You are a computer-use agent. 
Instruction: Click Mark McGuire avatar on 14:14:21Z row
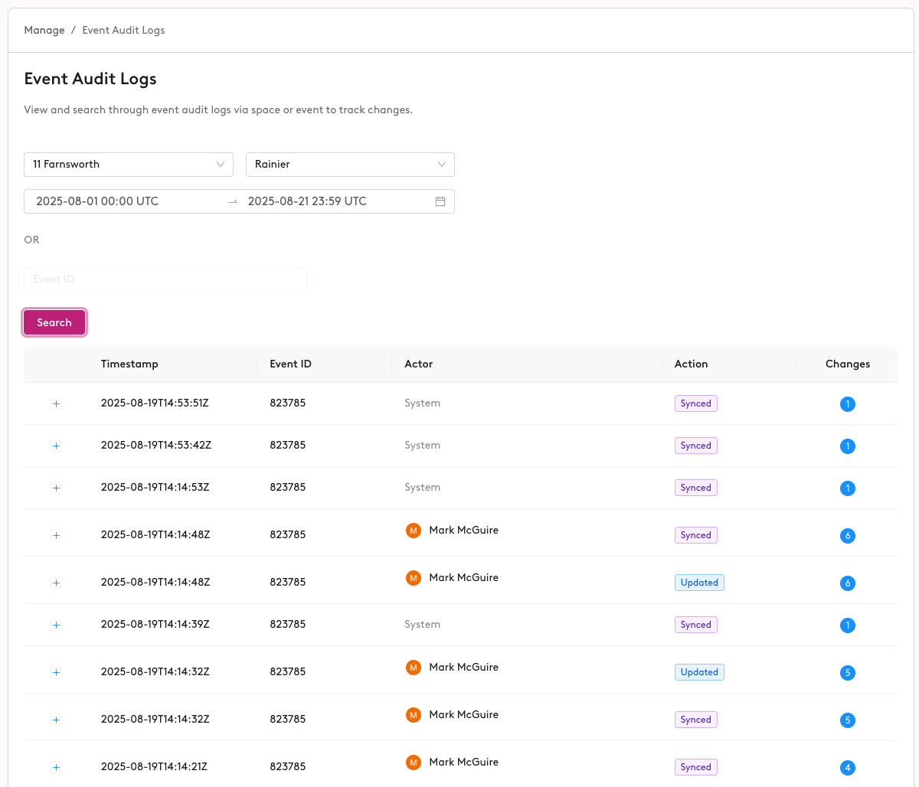coord(414,763)
